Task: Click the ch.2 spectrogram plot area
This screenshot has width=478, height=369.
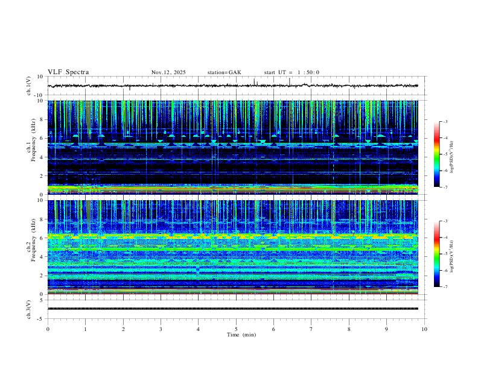Action: tap(233, 247)
